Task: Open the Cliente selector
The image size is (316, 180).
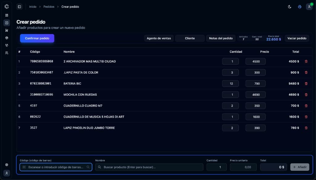Action: tap(190, 38)
